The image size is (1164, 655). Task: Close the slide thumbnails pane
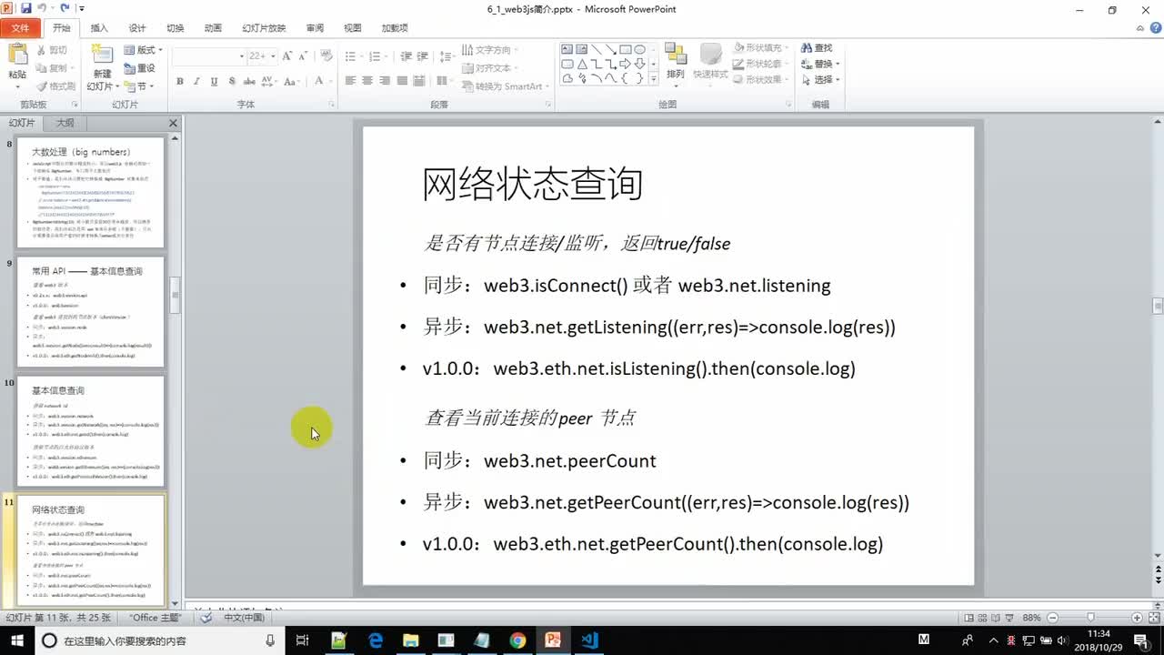coord(173,123)
